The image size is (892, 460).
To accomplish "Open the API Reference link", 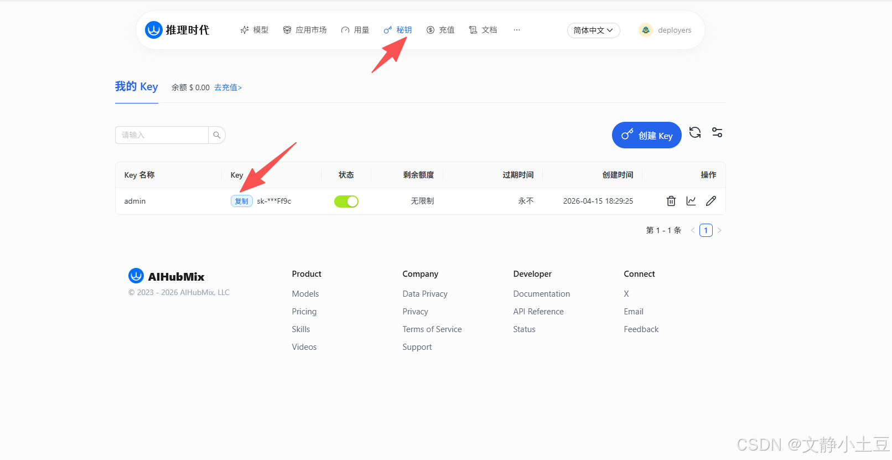I will pyautogui.click(x=538, y=312).
